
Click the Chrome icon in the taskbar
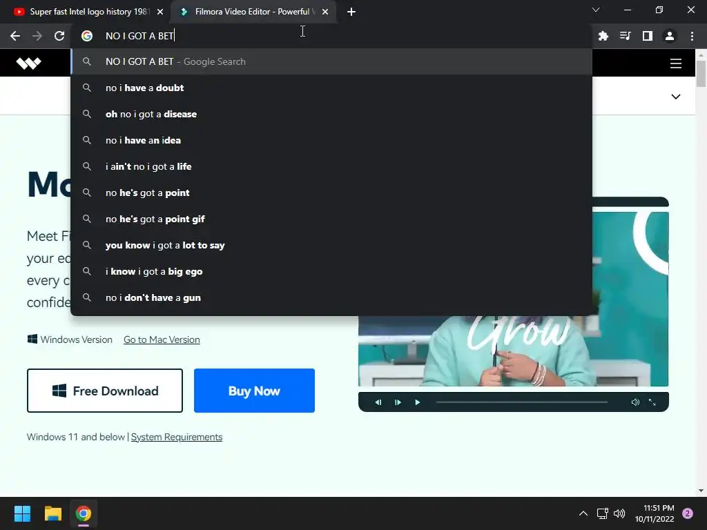84,513
